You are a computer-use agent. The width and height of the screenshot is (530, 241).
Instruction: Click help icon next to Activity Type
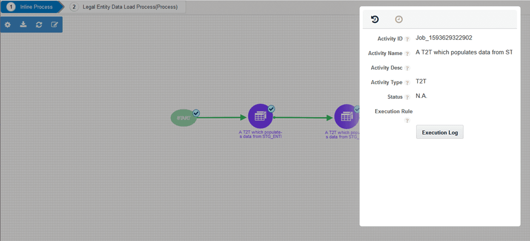(408, 83)
